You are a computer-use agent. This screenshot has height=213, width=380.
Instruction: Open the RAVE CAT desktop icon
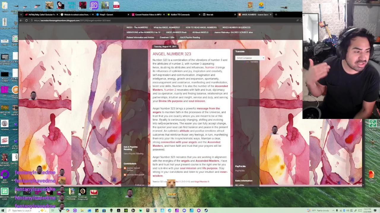[x=372, y=177]
